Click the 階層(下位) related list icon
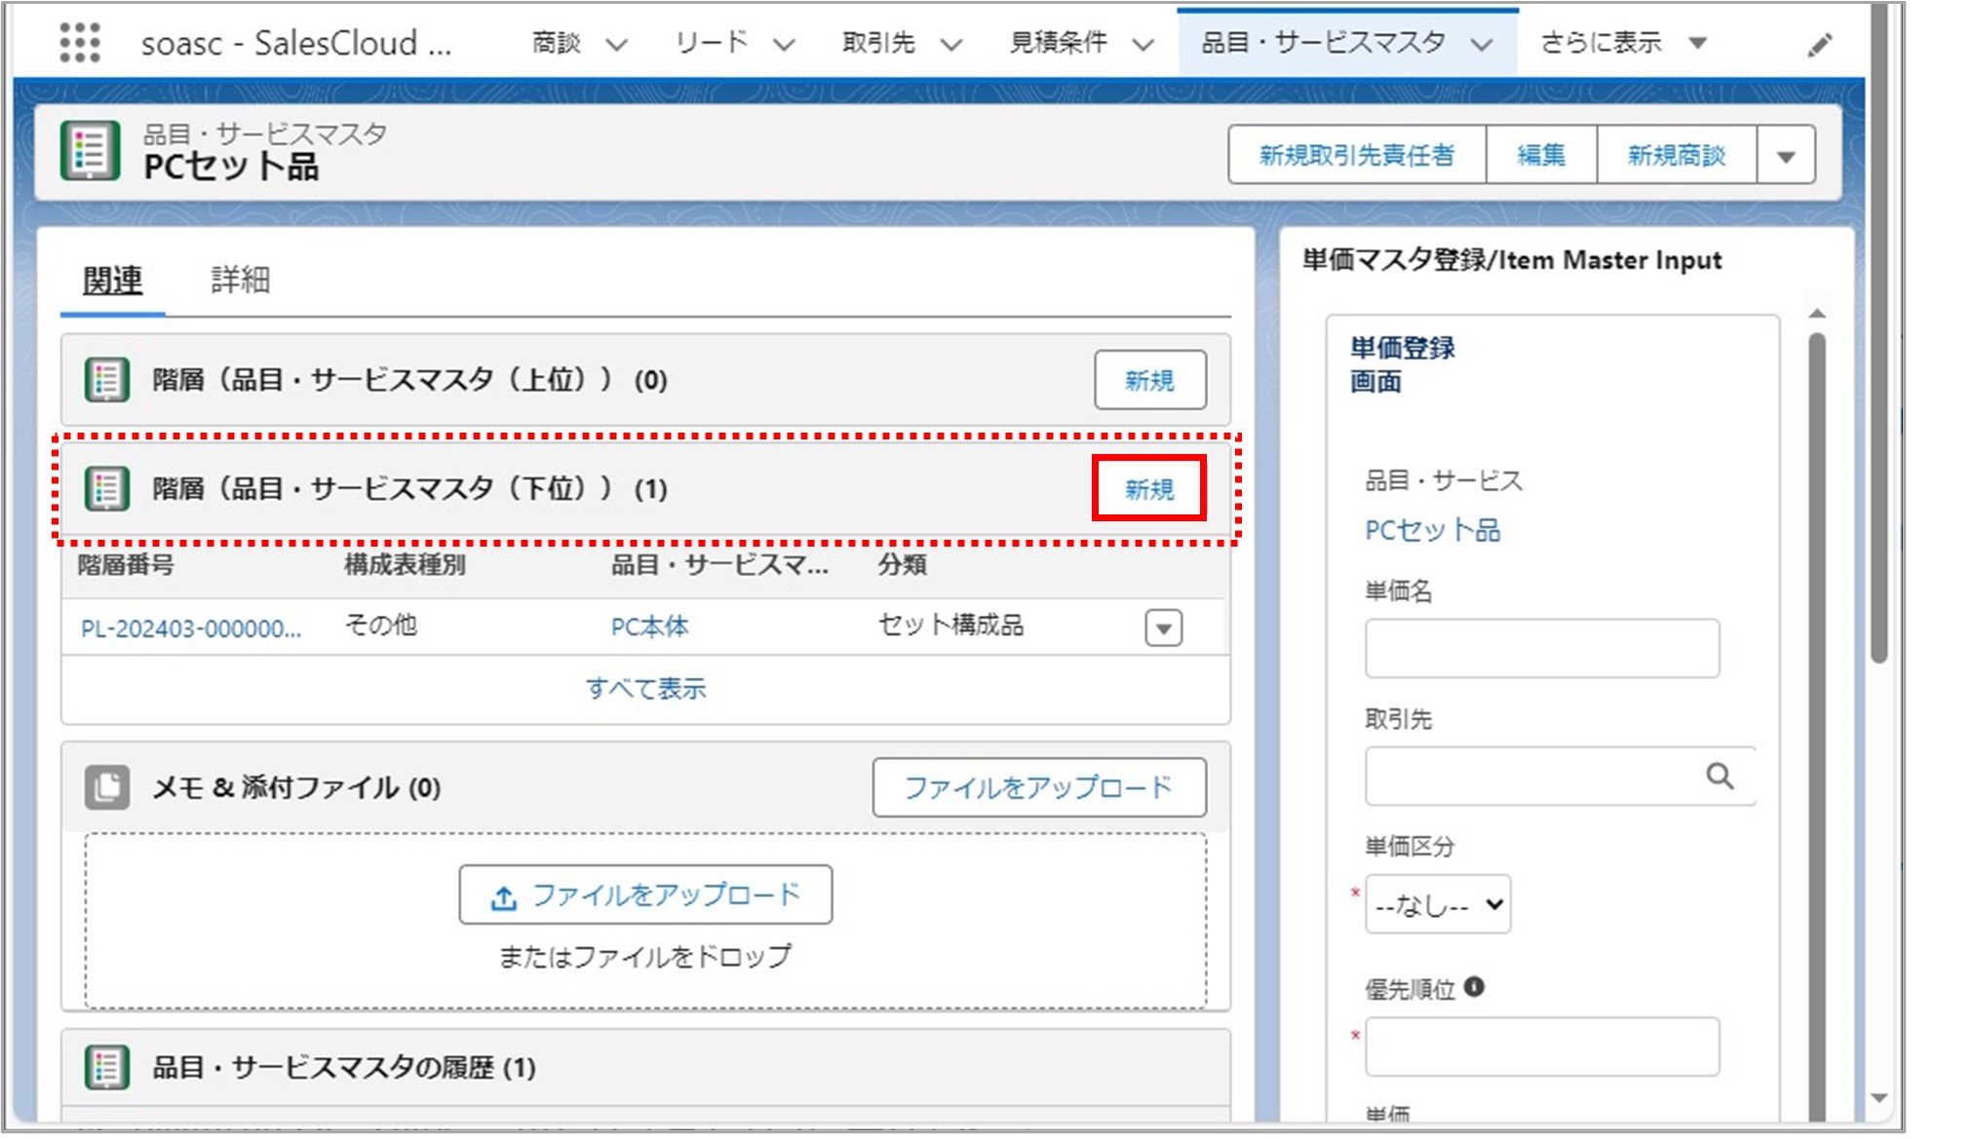This screenshot has height=1139, width=1976. tap(106, 488)
